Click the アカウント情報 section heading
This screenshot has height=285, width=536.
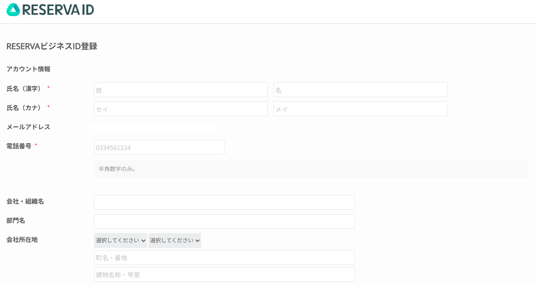point(28,69)
